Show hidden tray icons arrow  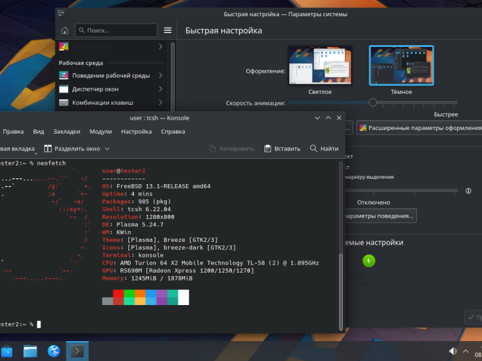point(466,351)
